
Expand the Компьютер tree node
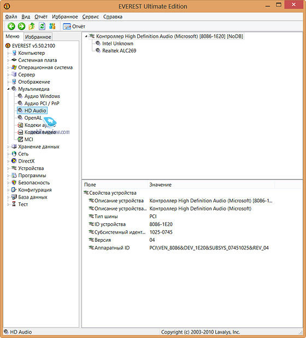coord(8,53)
